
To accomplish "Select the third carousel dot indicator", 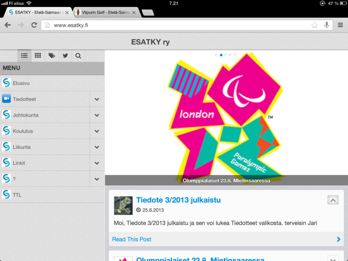I will pos(226,54).
